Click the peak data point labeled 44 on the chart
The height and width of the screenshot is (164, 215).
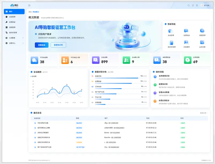(67, 86)
